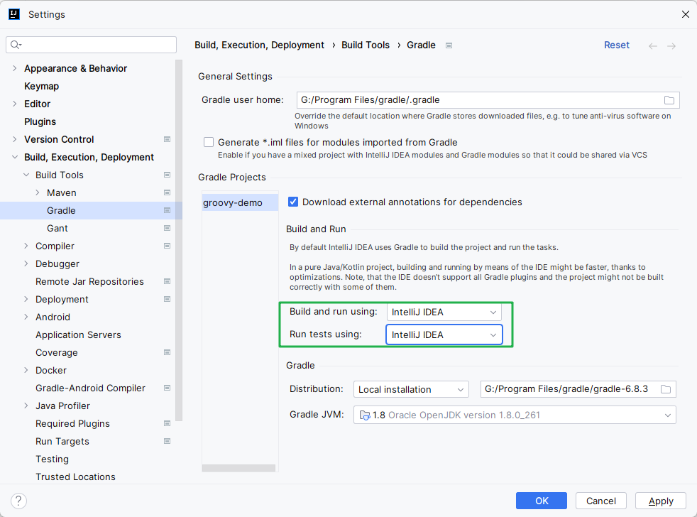Click the IntelliJ IDEA logo in title bar

tap(14, 14)
